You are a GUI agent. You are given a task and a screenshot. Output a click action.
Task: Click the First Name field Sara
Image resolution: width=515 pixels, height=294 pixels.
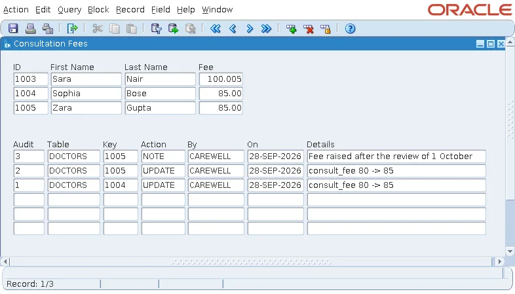pos(86,79)
